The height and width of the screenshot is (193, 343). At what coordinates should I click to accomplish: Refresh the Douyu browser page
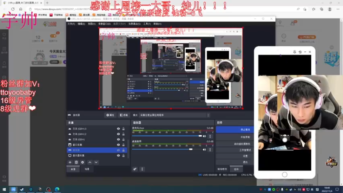point(13,9)
